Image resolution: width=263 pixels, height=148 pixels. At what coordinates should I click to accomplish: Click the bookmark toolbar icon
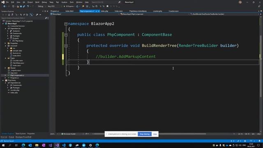(x=108, y=7)
